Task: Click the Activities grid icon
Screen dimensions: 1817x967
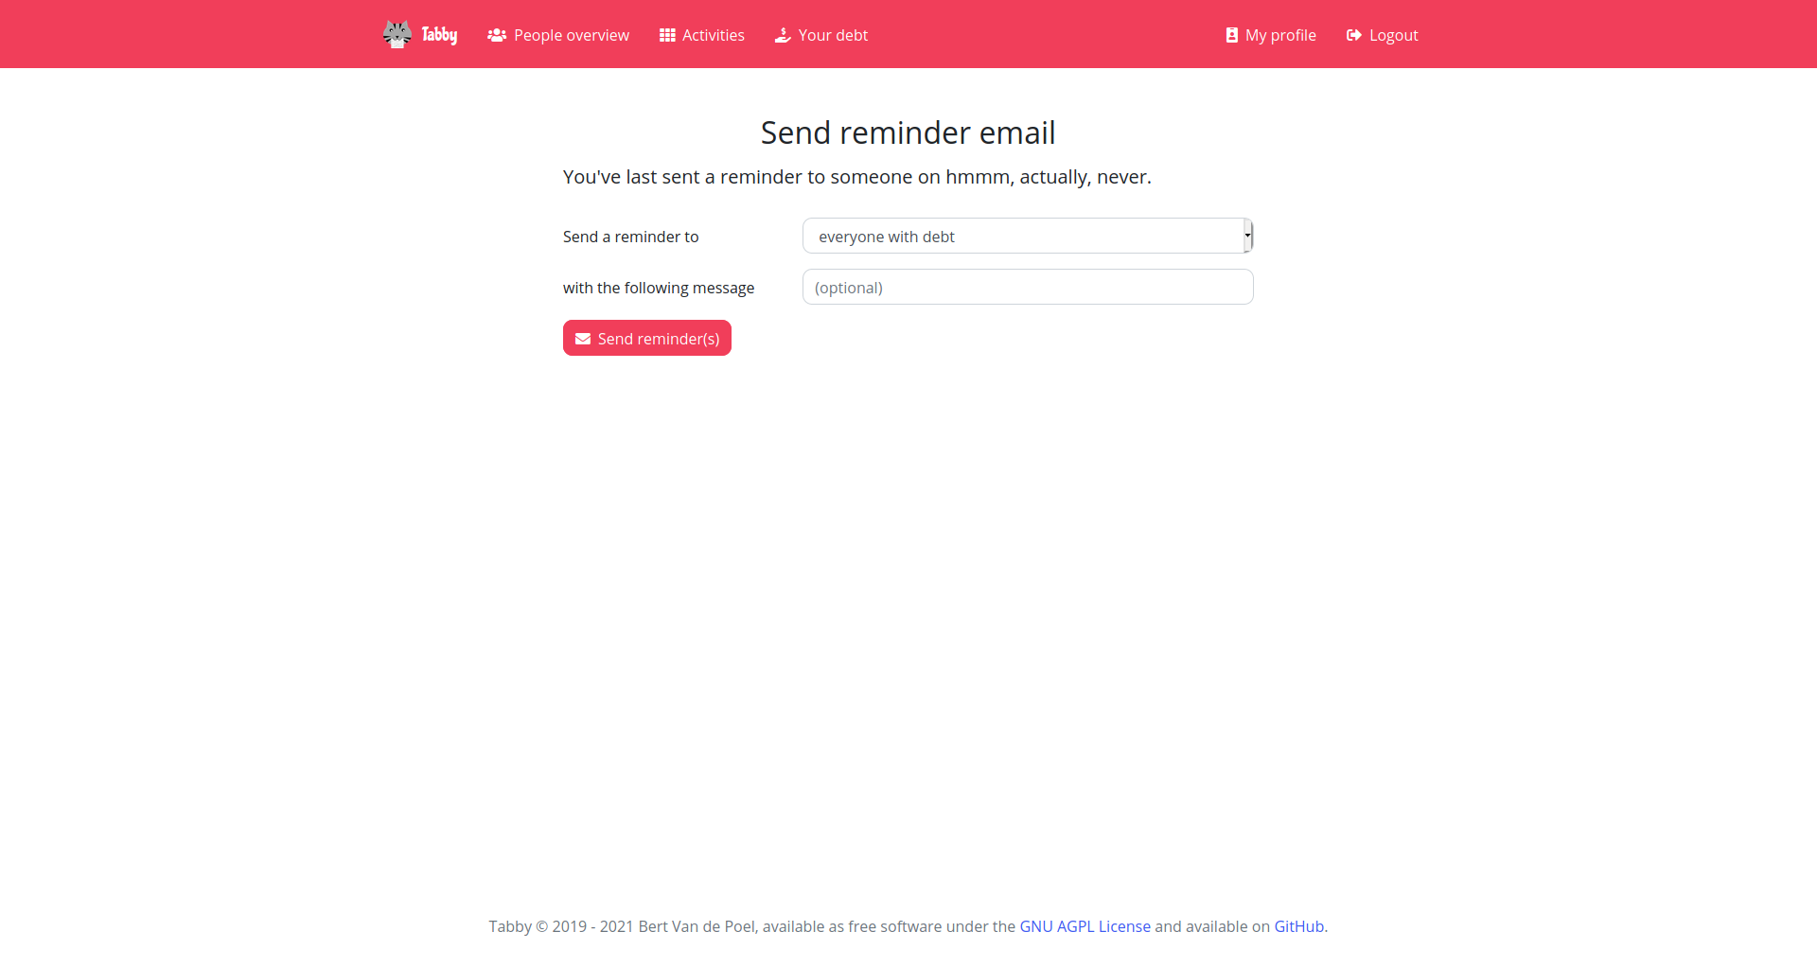Action: coord(667,35)
